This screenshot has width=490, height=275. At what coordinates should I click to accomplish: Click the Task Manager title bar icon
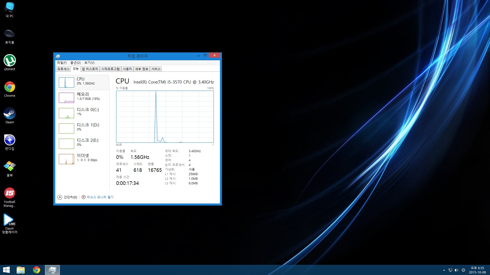pos(58,56)
